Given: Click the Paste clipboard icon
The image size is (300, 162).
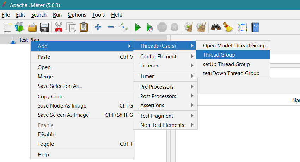Looking at the screenshot, I should click(84, 27).
